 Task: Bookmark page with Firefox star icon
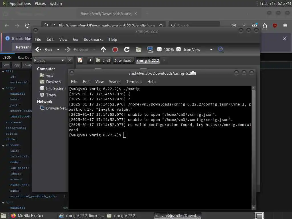pyautogui.click(x=161, y=25)
